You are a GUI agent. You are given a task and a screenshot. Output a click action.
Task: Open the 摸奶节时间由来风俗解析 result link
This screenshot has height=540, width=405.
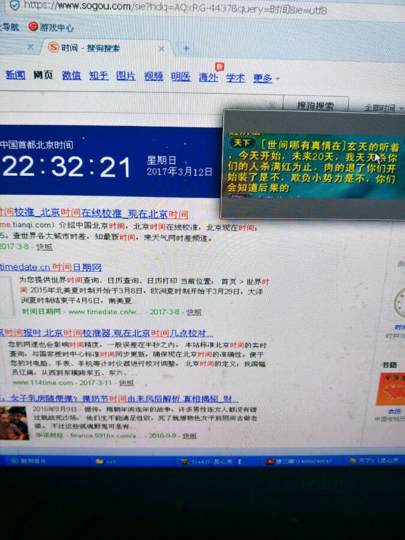pyautogui.click(x=119, y=399)
